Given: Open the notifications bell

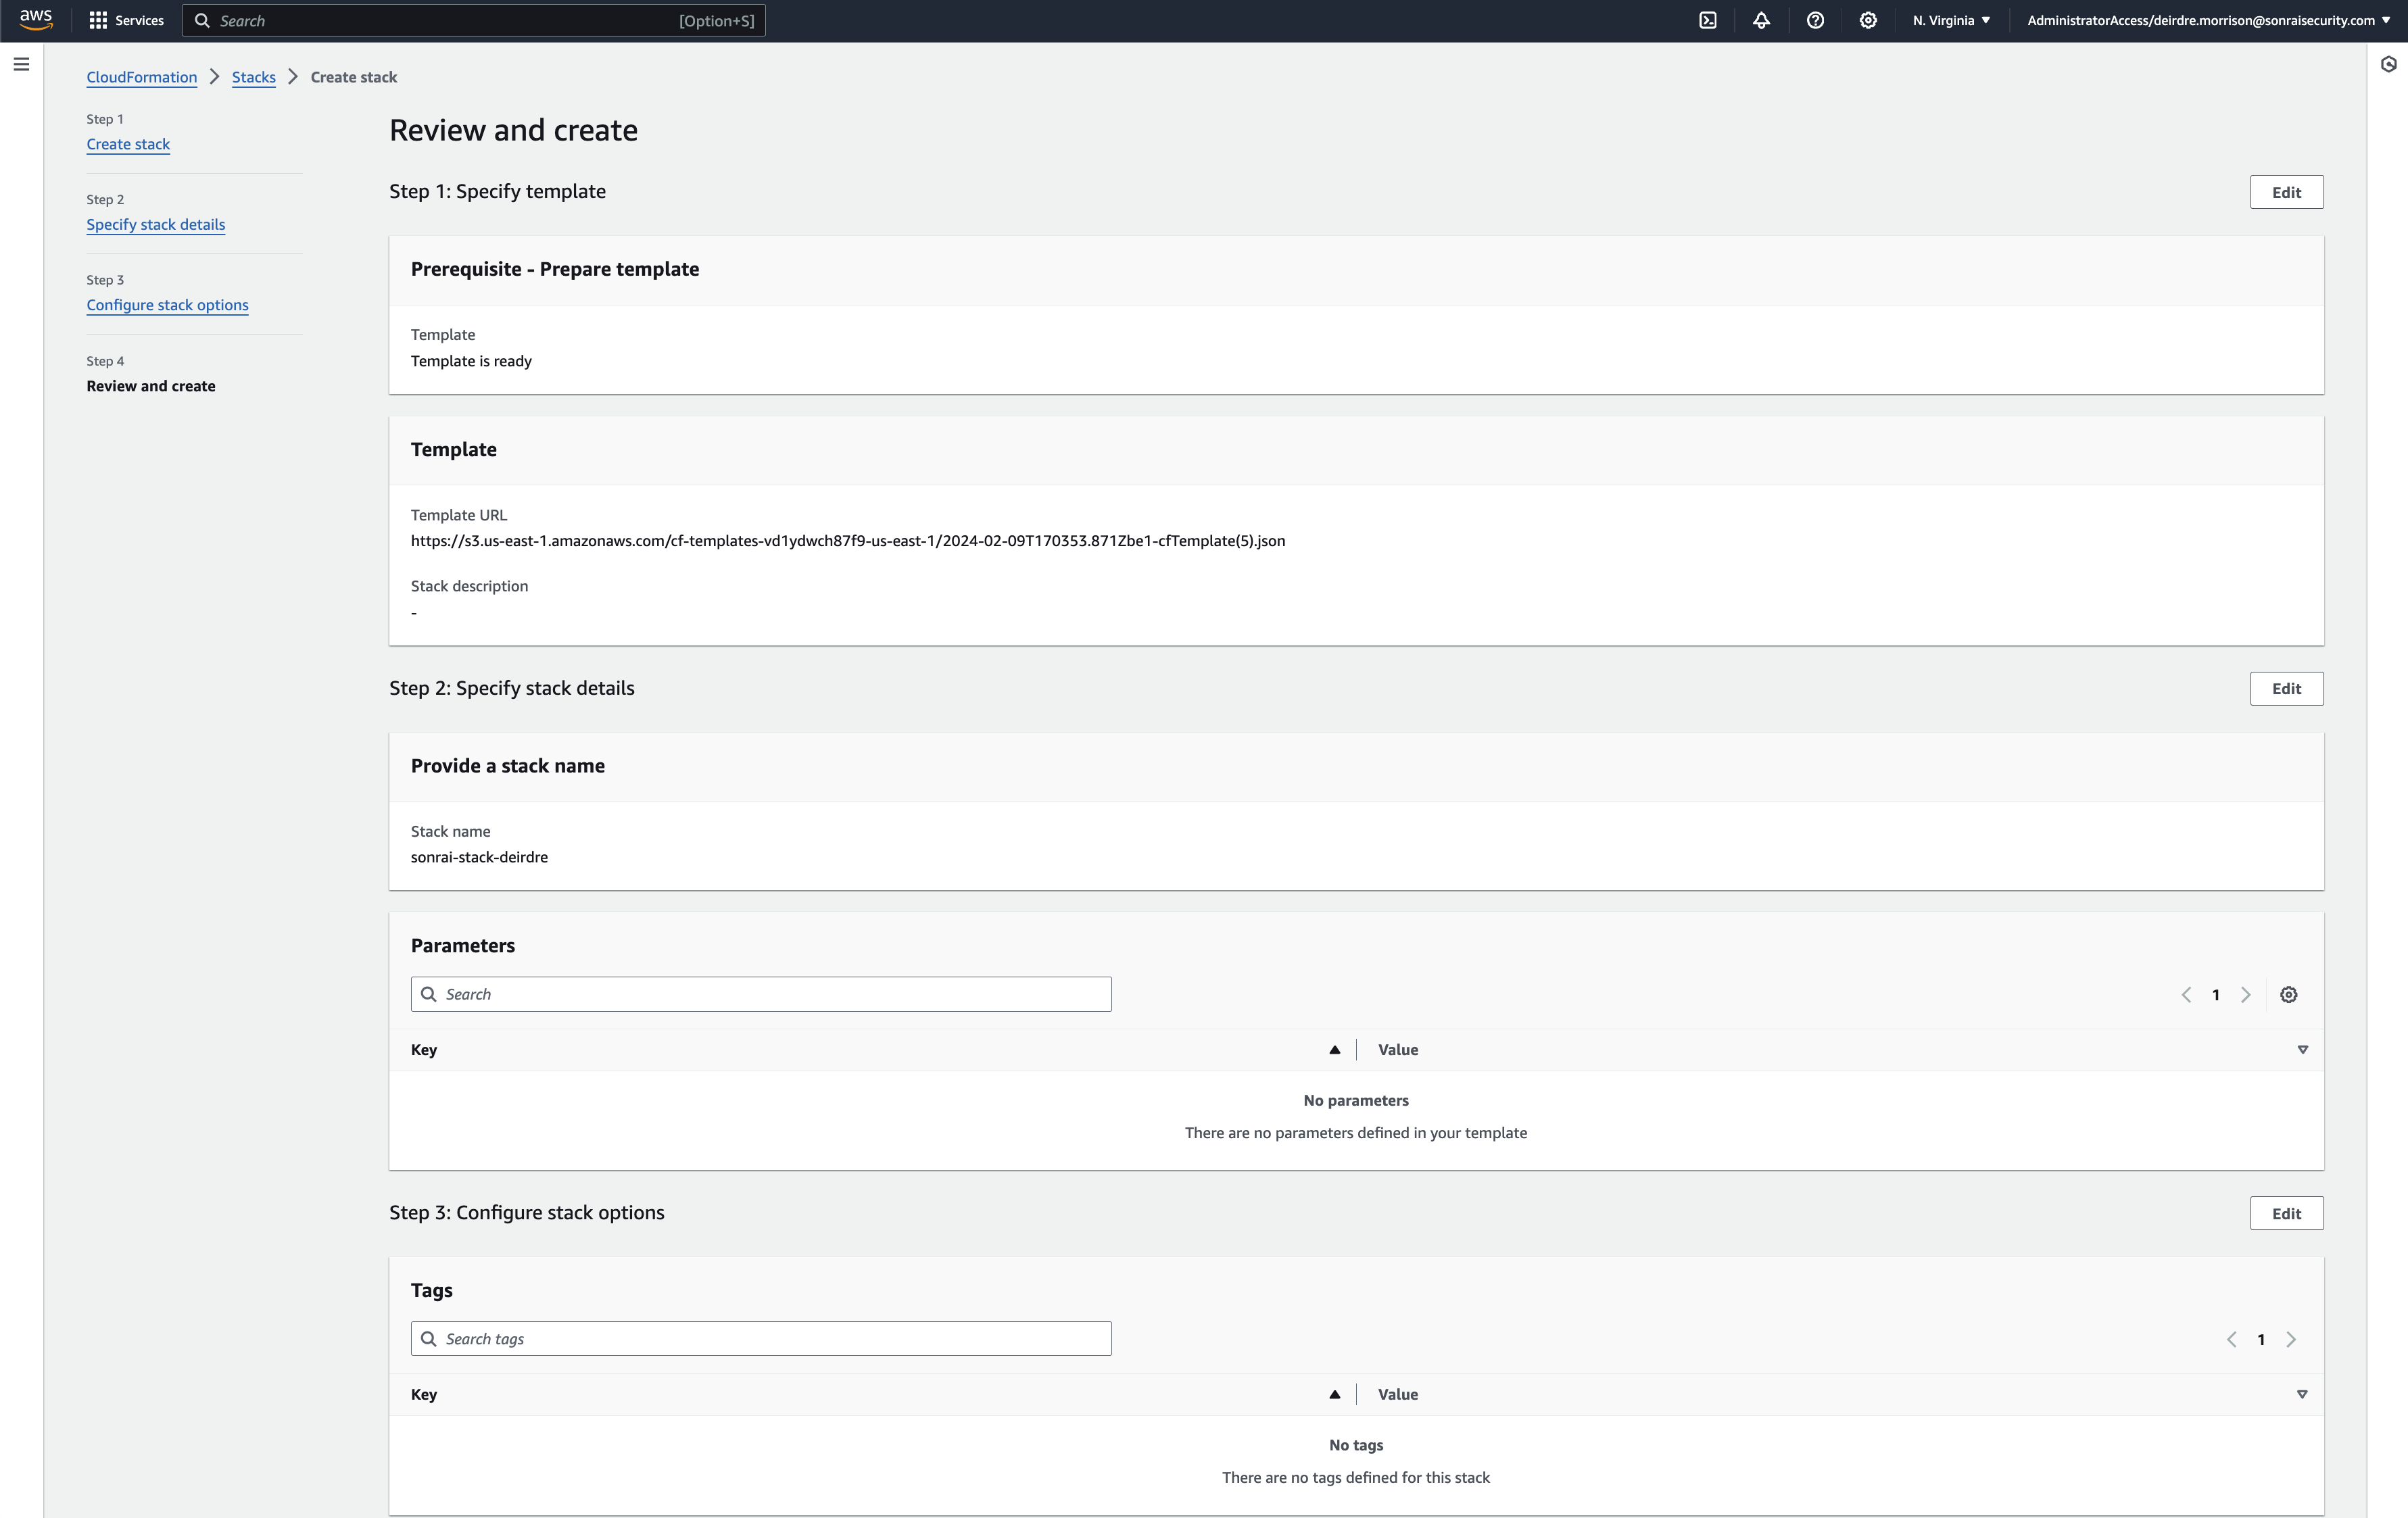Looking at the screenshot, I should pos(1761,20).
